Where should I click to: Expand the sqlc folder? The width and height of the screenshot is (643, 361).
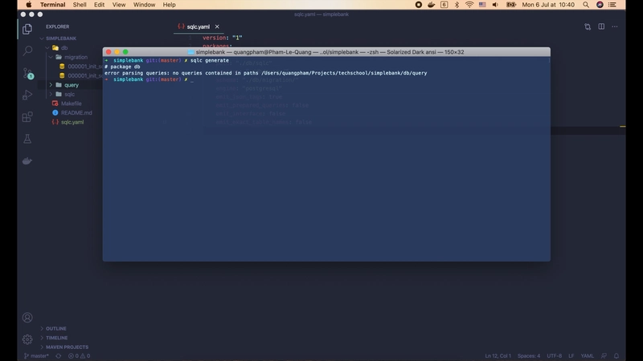[x=69, y=94]
